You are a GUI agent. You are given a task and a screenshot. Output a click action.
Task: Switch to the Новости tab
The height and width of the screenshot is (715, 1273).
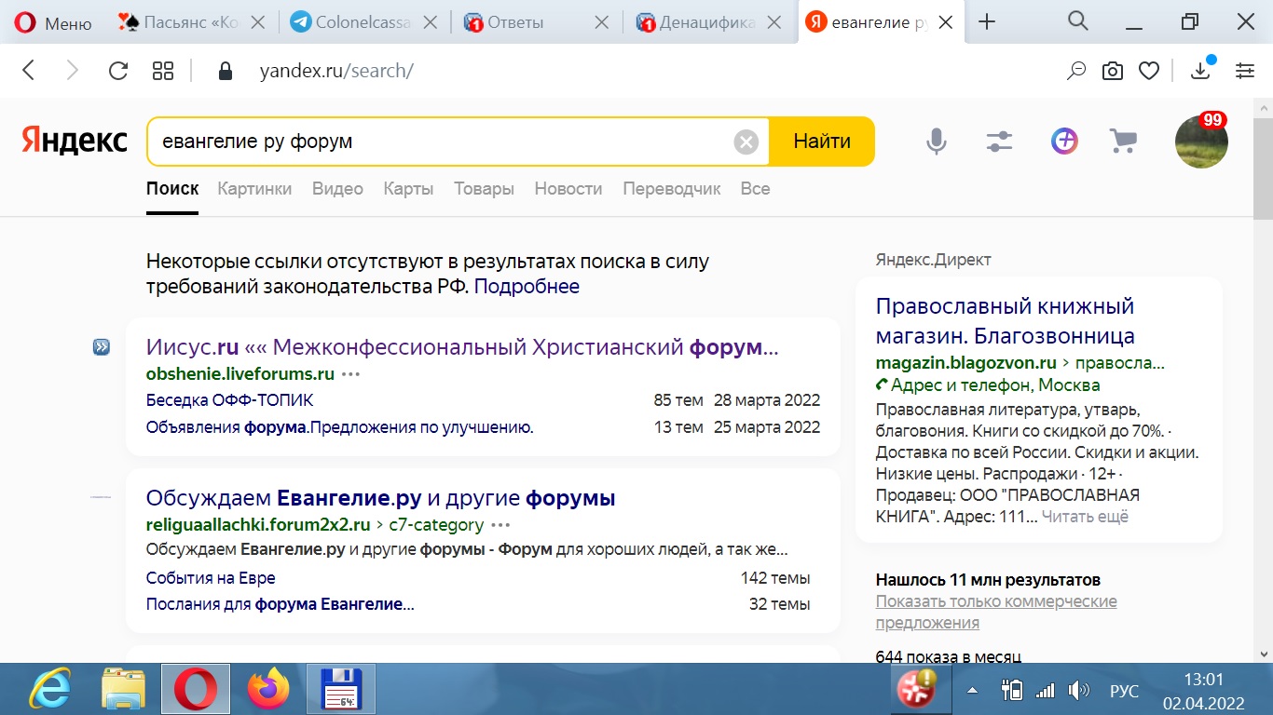pyautogui.click(x=568, y=189)
